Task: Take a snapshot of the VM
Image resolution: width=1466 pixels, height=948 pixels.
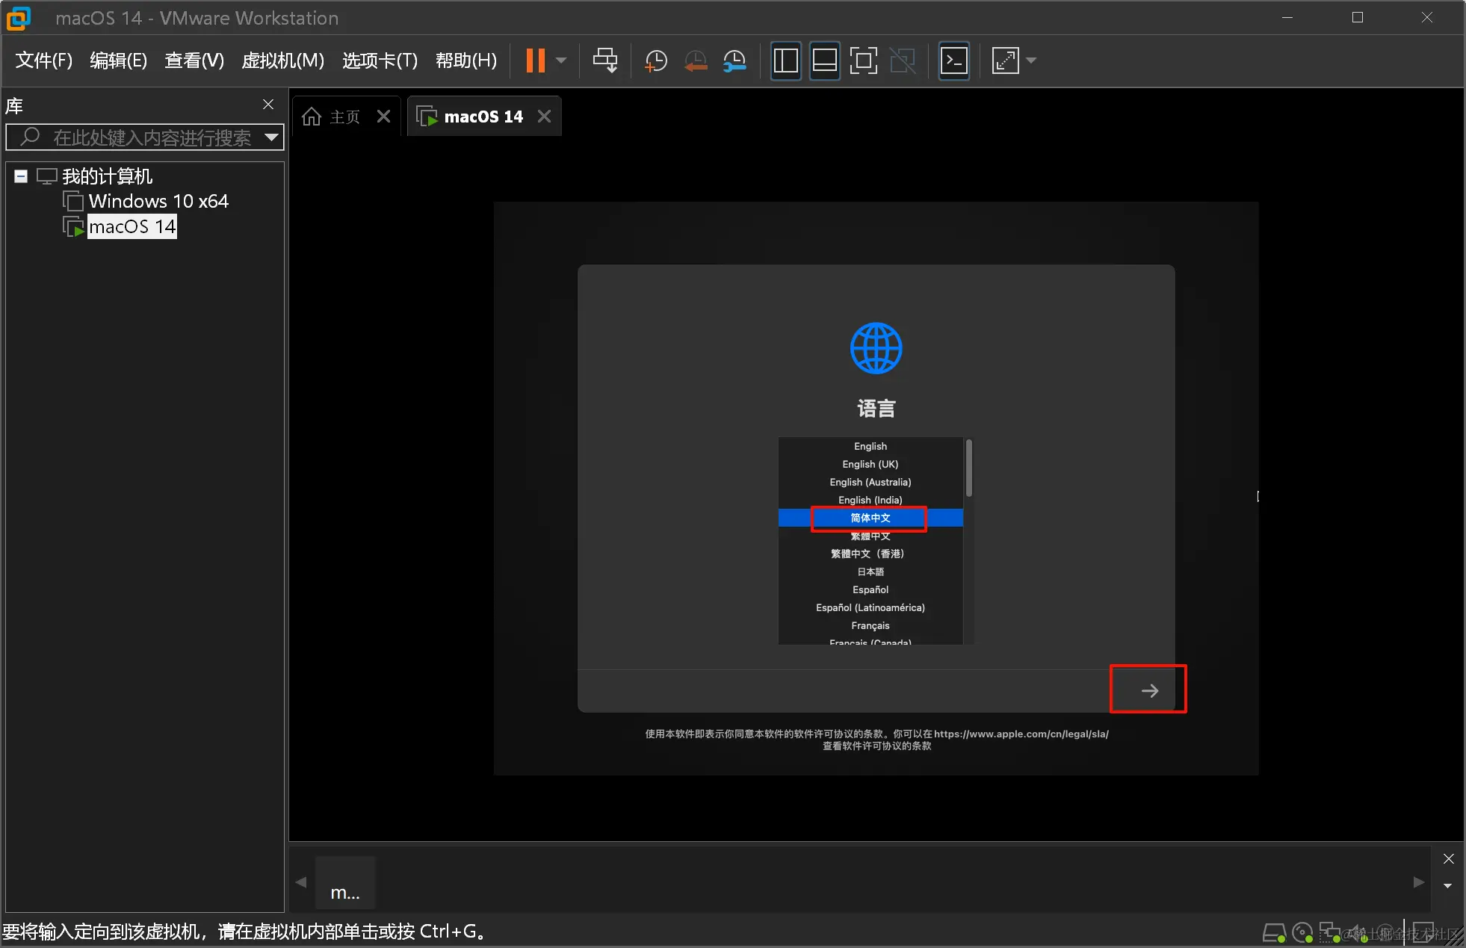Action: pyautogui.click(x=655, y=61)
